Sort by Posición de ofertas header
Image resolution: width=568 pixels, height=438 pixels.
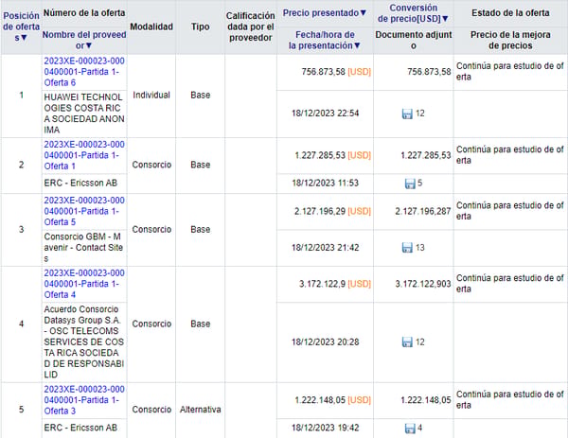21,26
